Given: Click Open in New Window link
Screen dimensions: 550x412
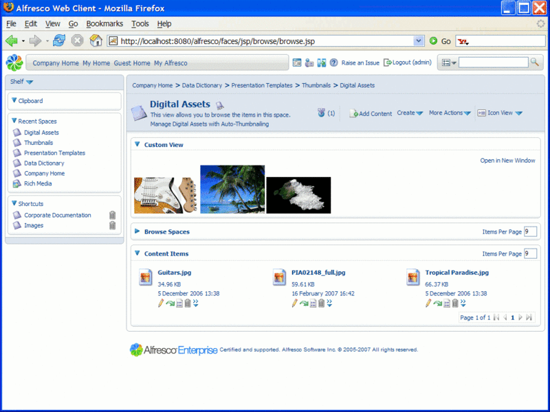Looking at the screenshot, I should (507, 161).
